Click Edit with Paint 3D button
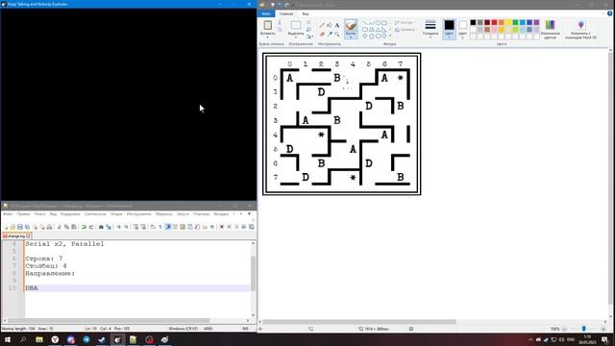615x346 pixels. 580,30
